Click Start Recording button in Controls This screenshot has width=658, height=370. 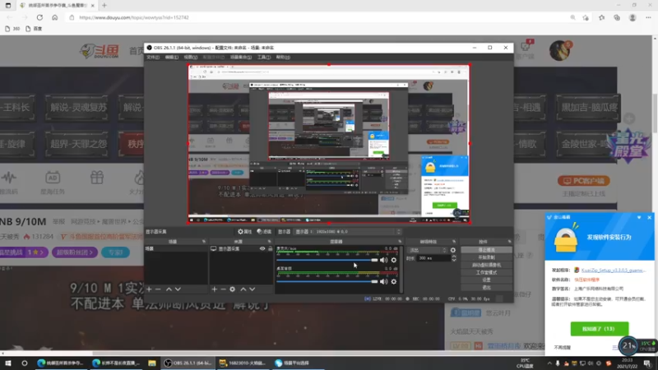(x=486, y=257)
